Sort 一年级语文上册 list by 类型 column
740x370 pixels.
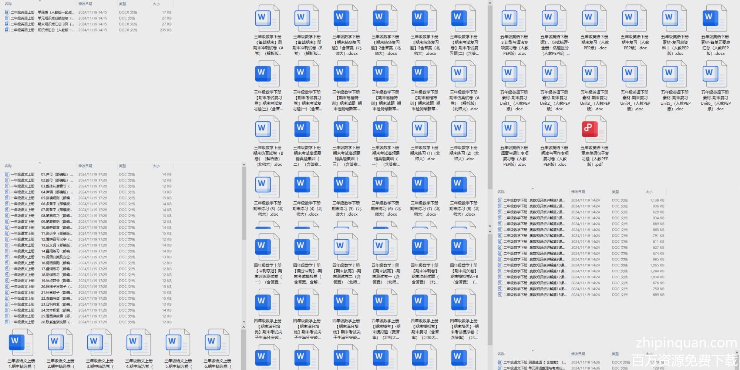pos(122,166)
